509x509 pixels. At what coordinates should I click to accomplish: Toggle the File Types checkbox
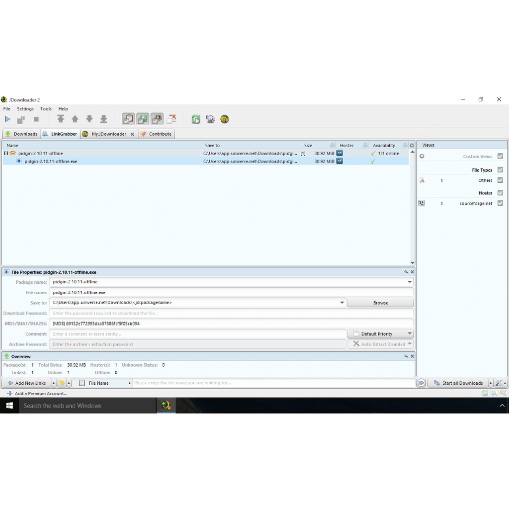(x=500, y=170)
